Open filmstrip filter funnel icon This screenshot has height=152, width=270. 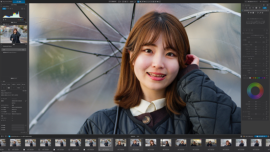[5, 136]
